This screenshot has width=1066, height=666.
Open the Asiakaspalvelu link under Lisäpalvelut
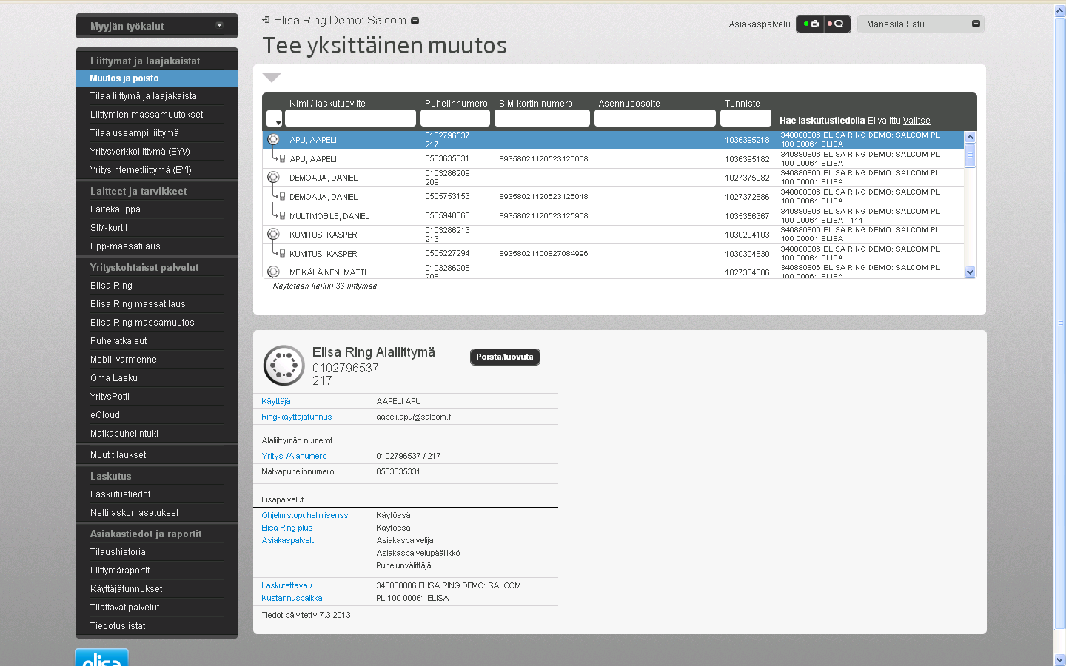click(x=289, y=540)
